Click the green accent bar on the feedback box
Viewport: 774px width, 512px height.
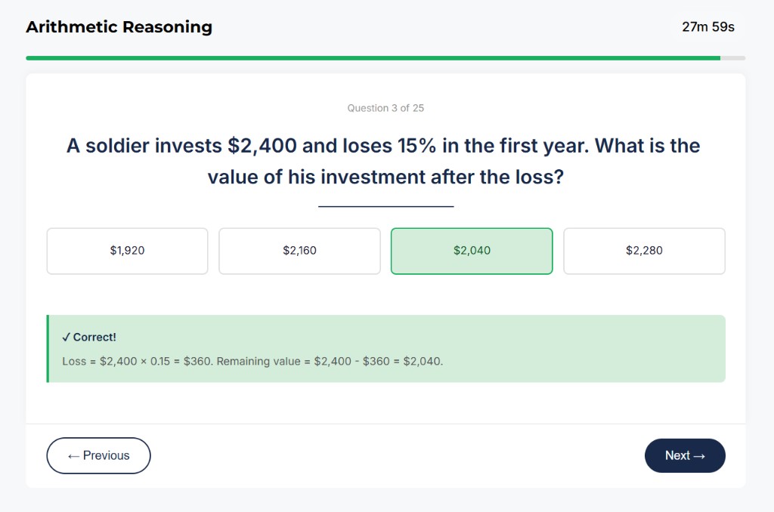48,348
